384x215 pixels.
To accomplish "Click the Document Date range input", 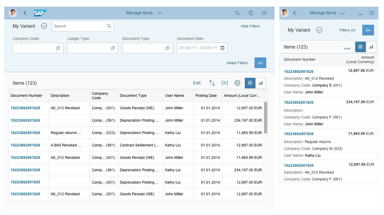I will click(x=202, y=48).
